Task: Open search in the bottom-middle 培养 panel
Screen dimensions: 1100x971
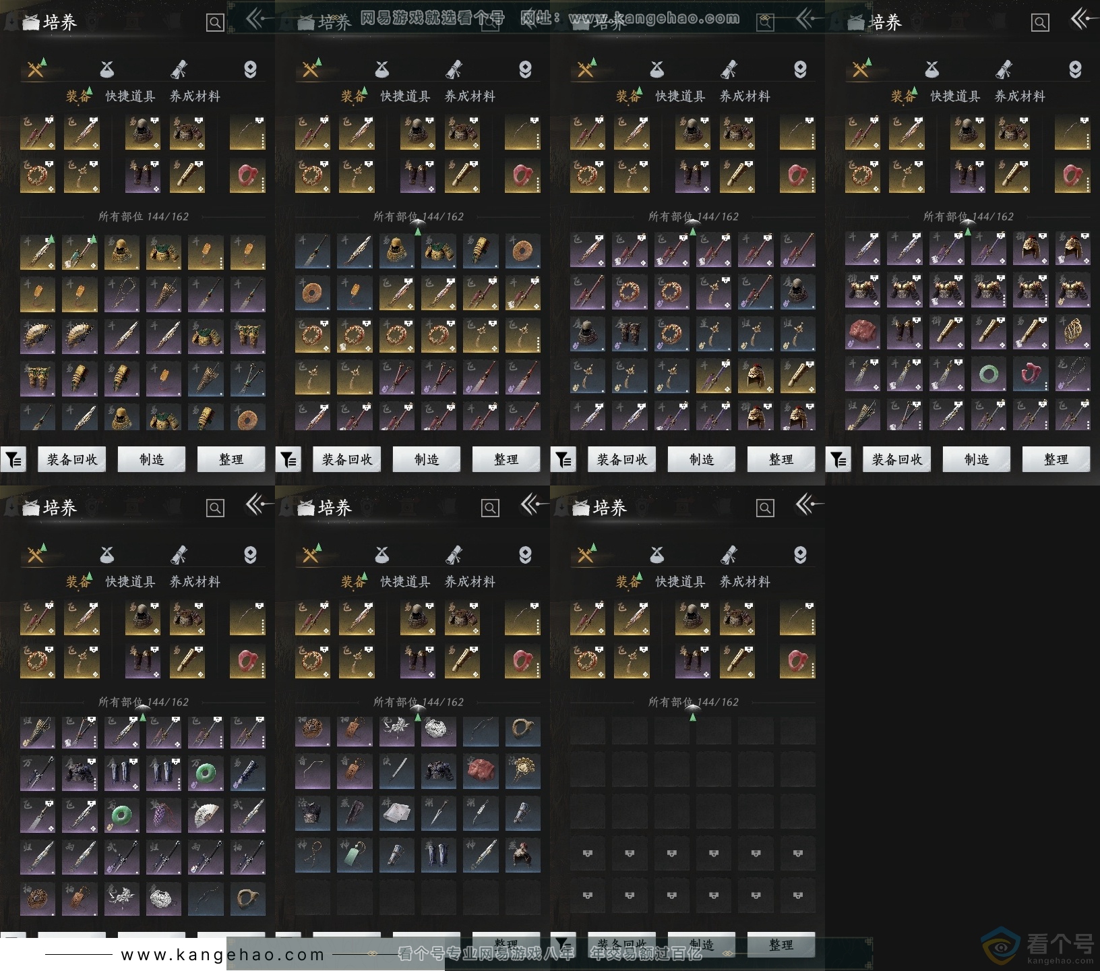Action: 490,508
